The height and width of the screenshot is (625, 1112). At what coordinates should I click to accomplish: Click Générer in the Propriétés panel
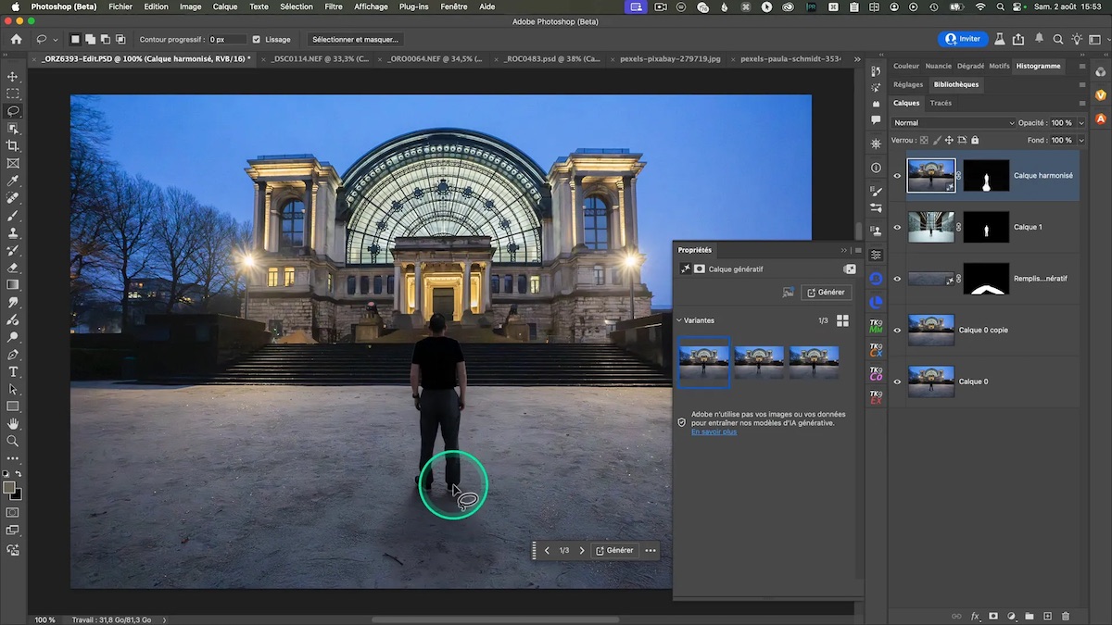click(826, 293)
